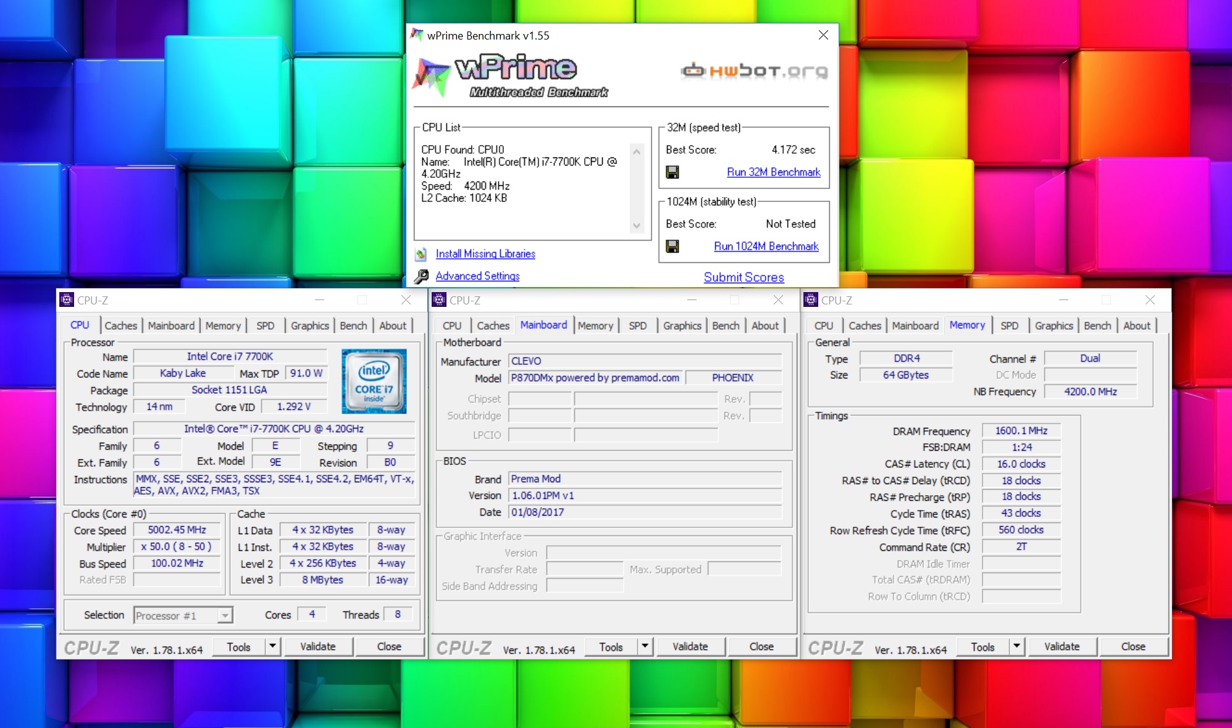Image resolution: width=1232 pixels, height=728 pixels.
Task: Click Install Missing Libraries link
Action: [x=485, y=254]
